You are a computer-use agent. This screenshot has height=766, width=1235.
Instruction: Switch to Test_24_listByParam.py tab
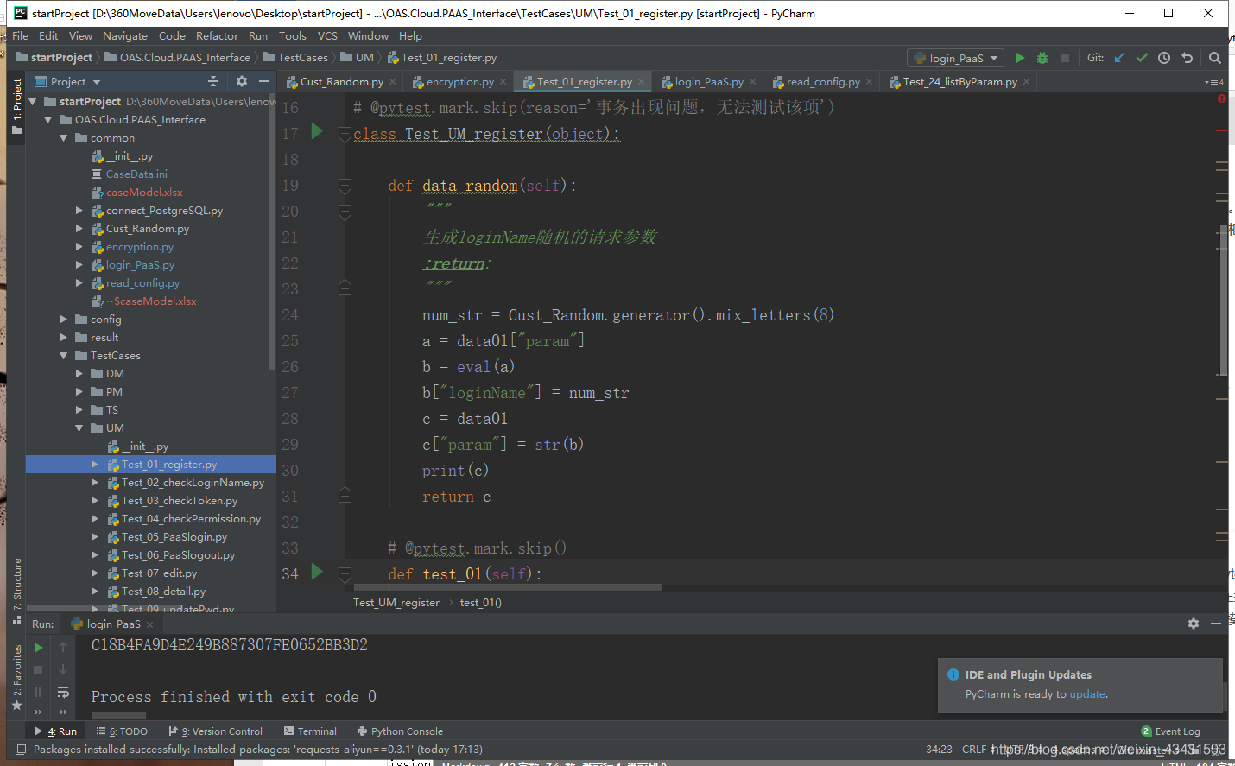point(959,82)
